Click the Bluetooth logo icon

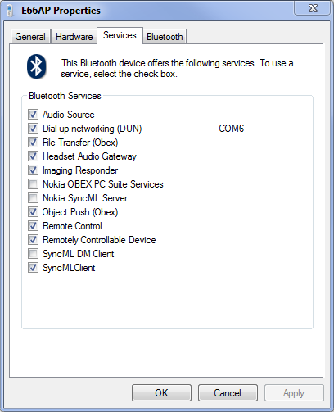37,66
